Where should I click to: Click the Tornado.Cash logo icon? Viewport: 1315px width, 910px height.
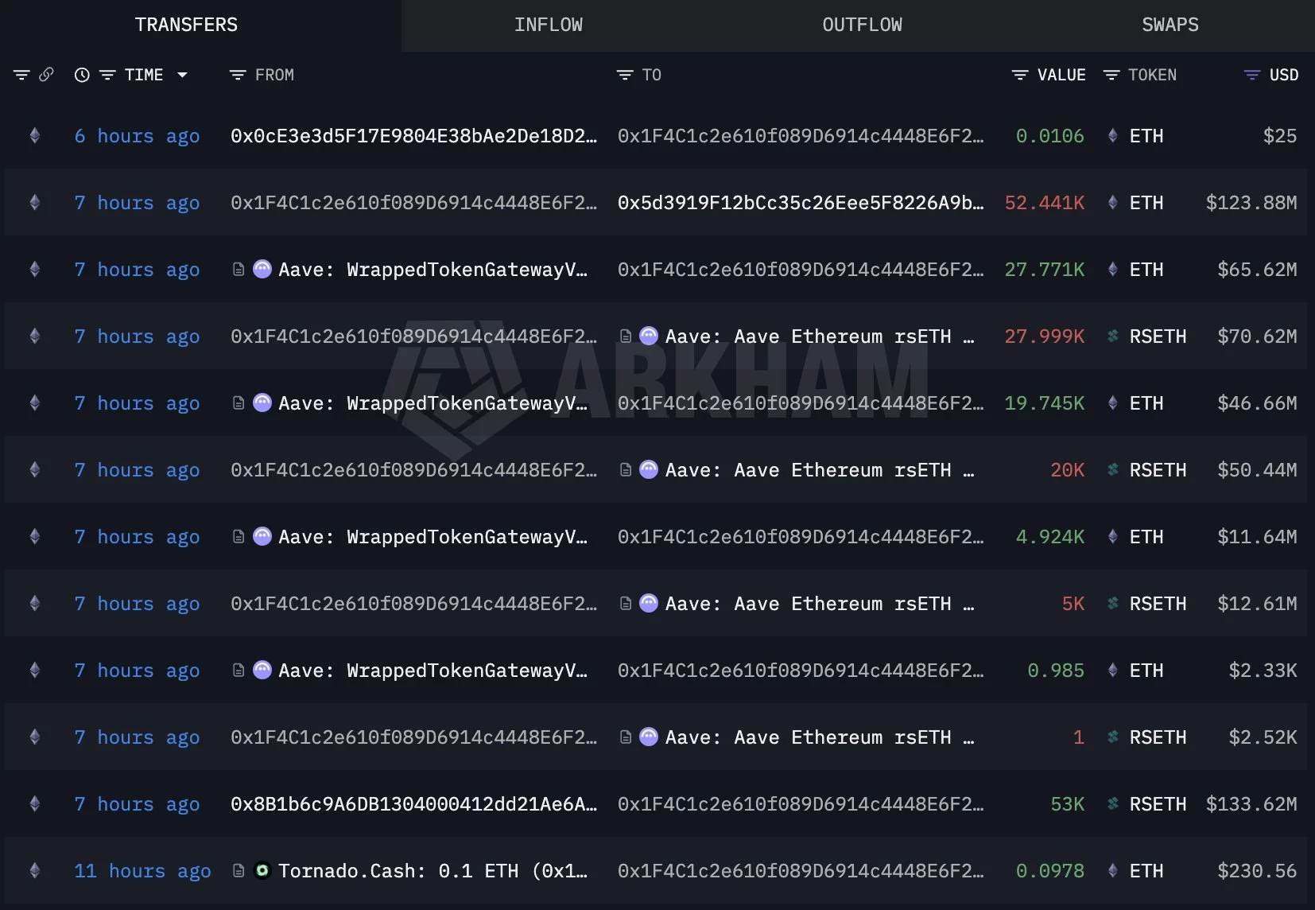click(x=262, y=871)
